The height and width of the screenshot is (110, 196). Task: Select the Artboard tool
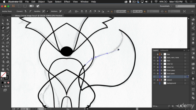(x=3, y=65)
